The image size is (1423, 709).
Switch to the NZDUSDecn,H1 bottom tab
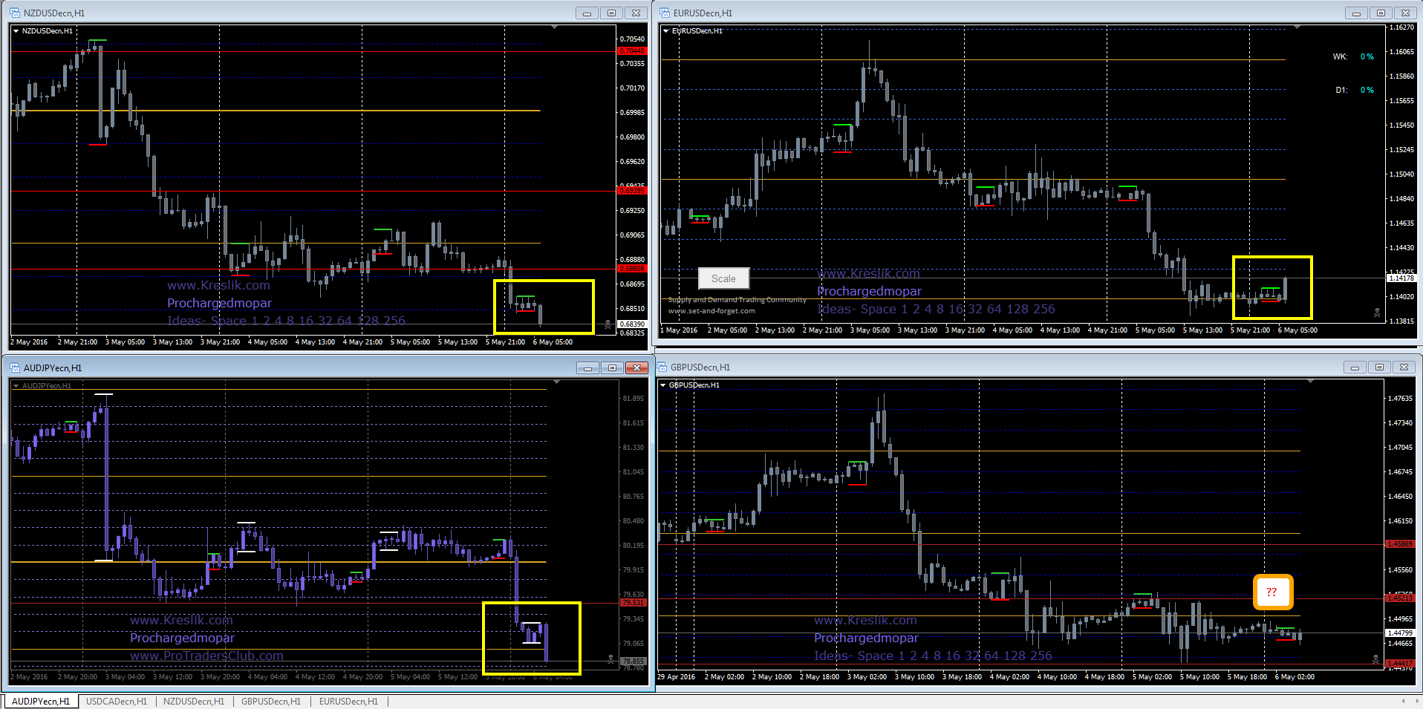click(194, 701)
